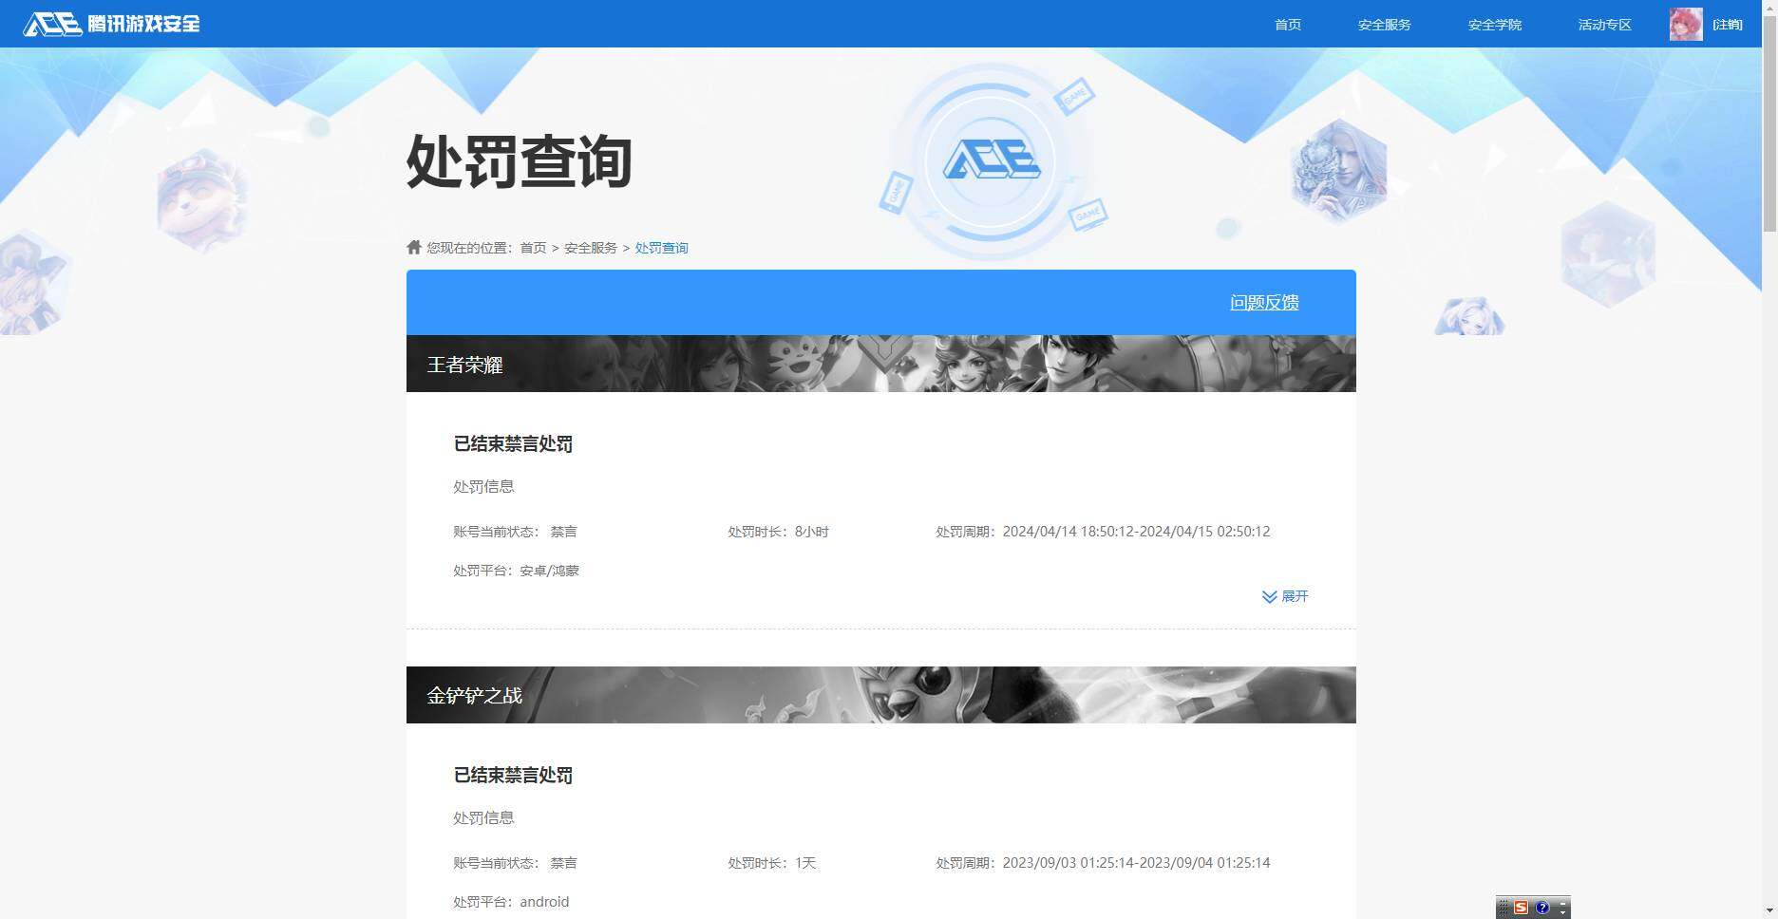
Task: Click the user avatar picture
Action: pyautogui.click(x=1686, y=24)
